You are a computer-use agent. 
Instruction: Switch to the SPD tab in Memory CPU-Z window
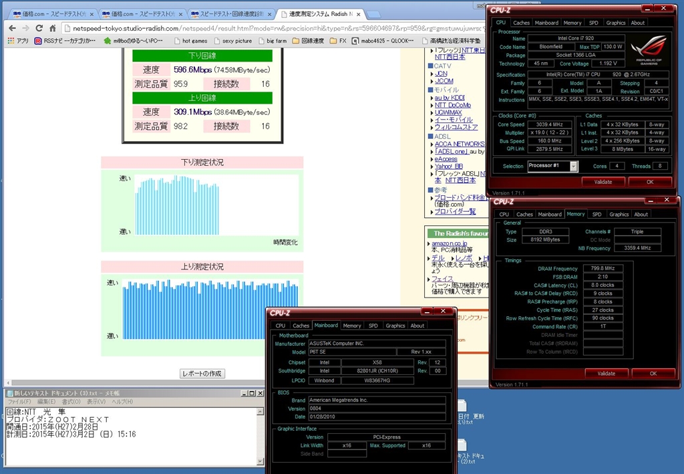click(596, 215)
